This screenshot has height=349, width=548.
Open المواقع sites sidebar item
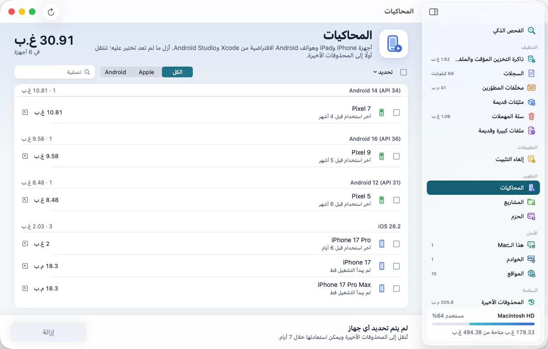tap(483, 273)
